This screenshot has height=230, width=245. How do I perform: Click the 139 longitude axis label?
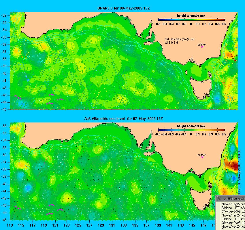[x=158, y=225]
